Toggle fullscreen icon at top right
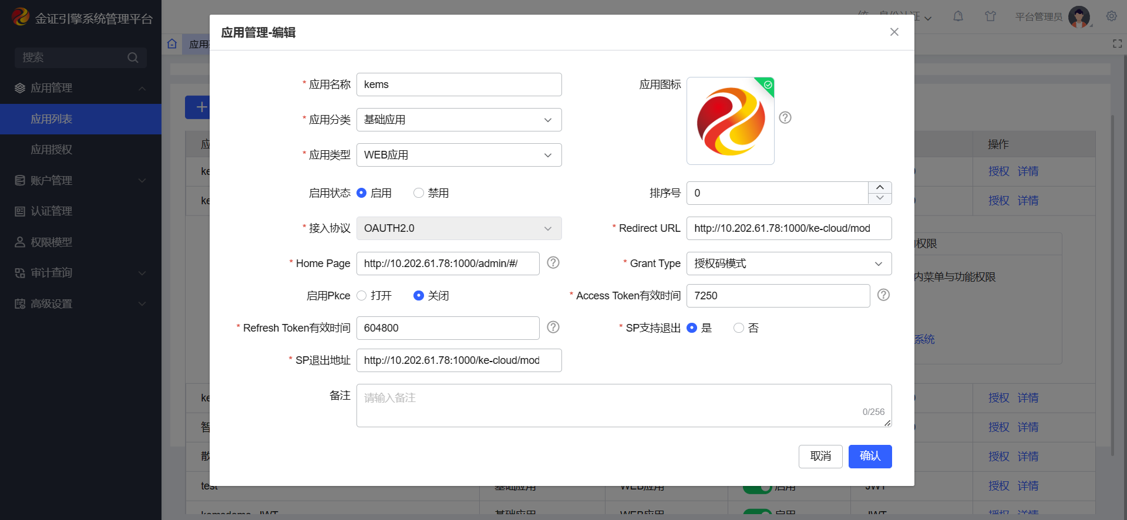The width and height of the screenshot is (1127, 520). click(x=1117, y=43)
